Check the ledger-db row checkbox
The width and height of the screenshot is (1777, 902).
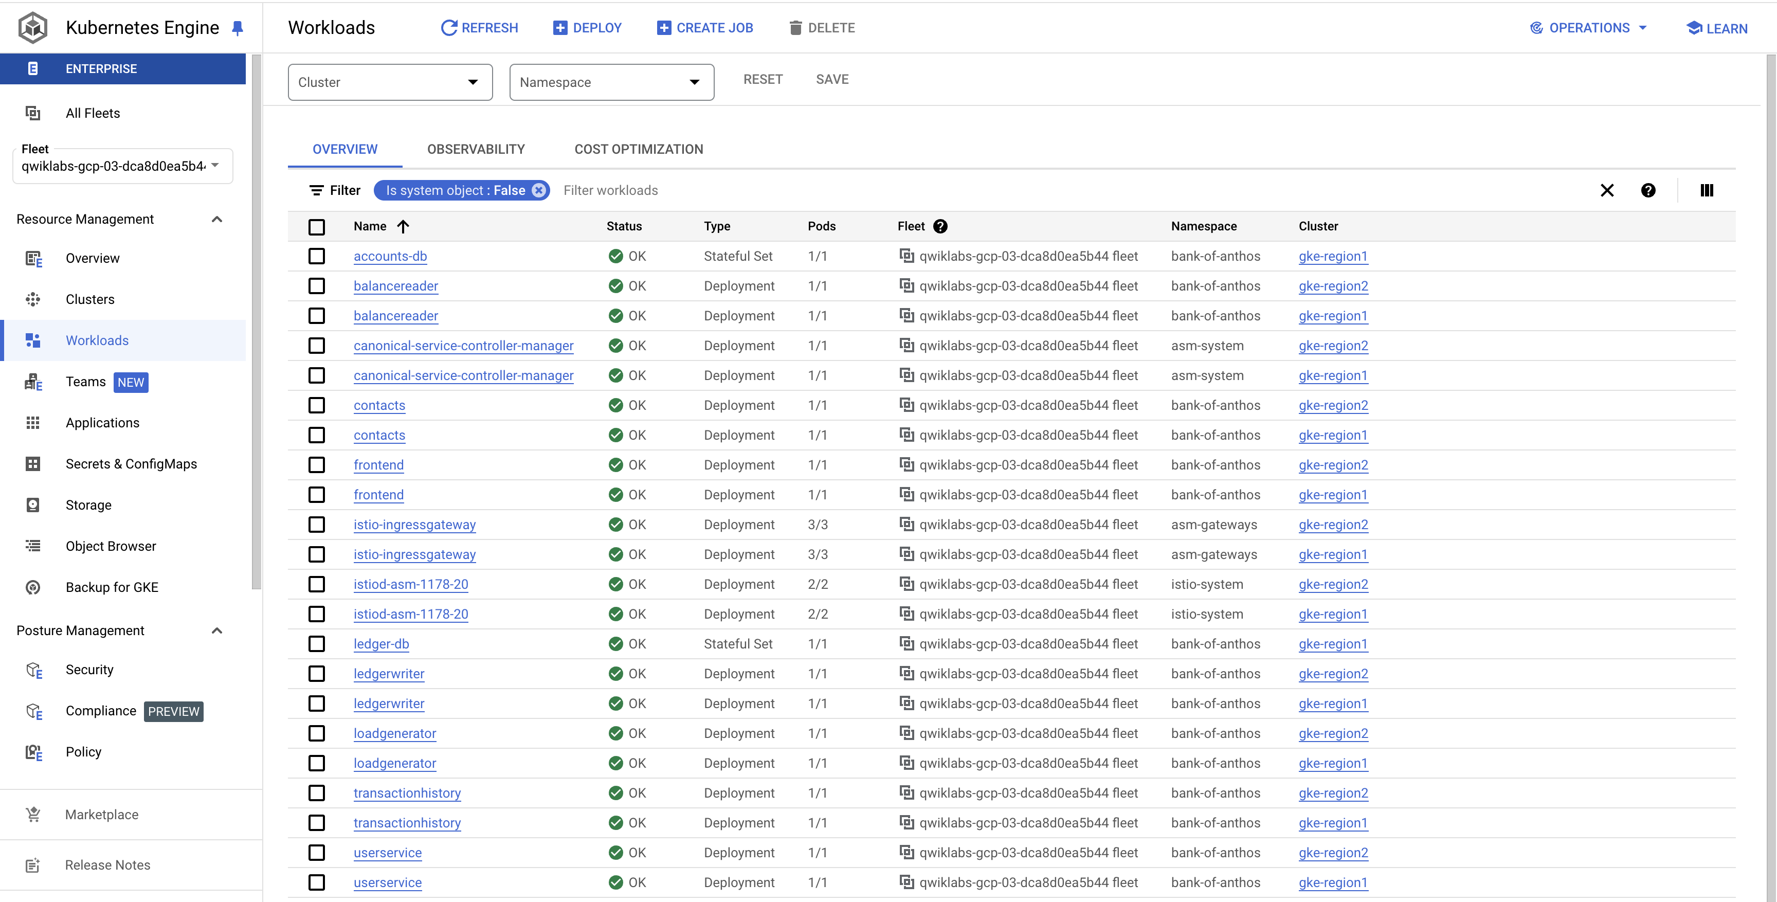pyautogui.click(x=317, y=644)
